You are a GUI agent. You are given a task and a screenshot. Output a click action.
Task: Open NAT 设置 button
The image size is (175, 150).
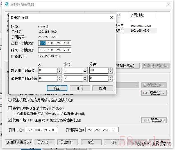[x=154, y=93]
